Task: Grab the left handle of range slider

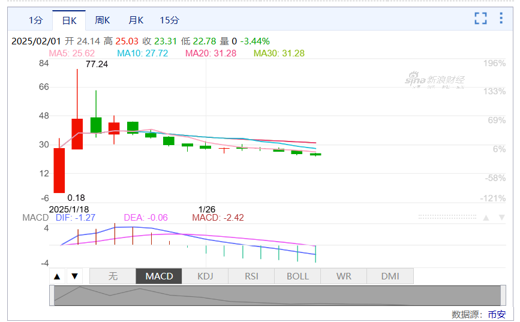Action: (52, 295)
